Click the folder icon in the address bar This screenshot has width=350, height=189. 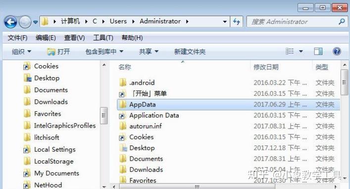tap(45, 21)
